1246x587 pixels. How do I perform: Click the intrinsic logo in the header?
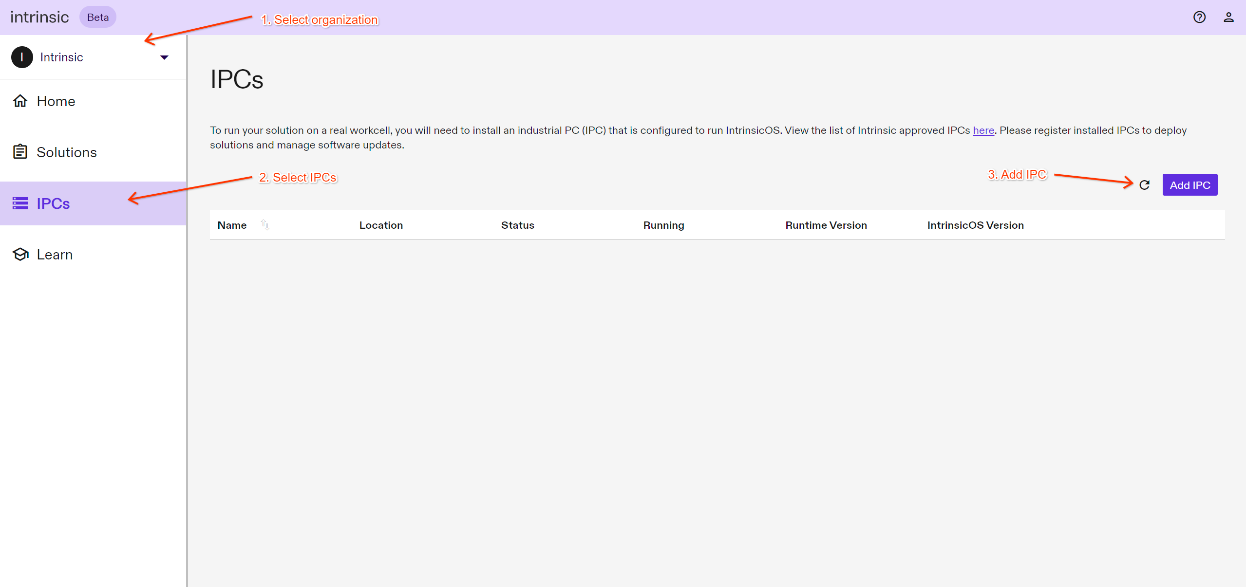click(x=40, y=17)
